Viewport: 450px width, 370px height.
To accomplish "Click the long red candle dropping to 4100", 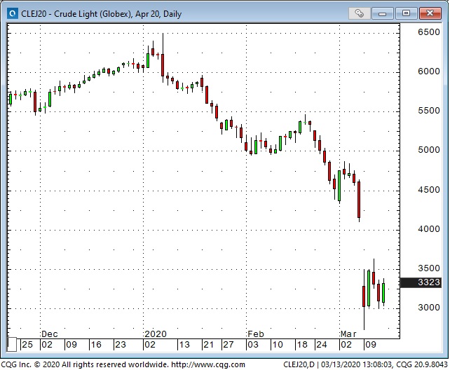I will pyautogui.click(x=359, y=200).
